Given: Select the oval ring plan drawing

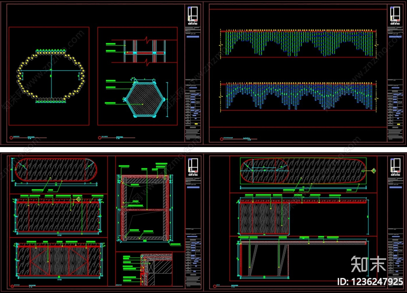Looking at the screenshot, I should pos(51,76).
